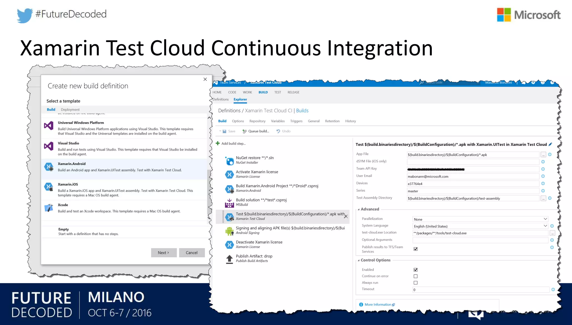Browse for the App File path
This screenshot has width=572, height=325.
coord(543,155)
